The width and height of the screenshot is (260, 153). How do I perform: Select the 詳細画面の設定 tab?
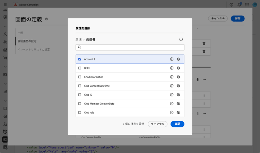(27, 41)
